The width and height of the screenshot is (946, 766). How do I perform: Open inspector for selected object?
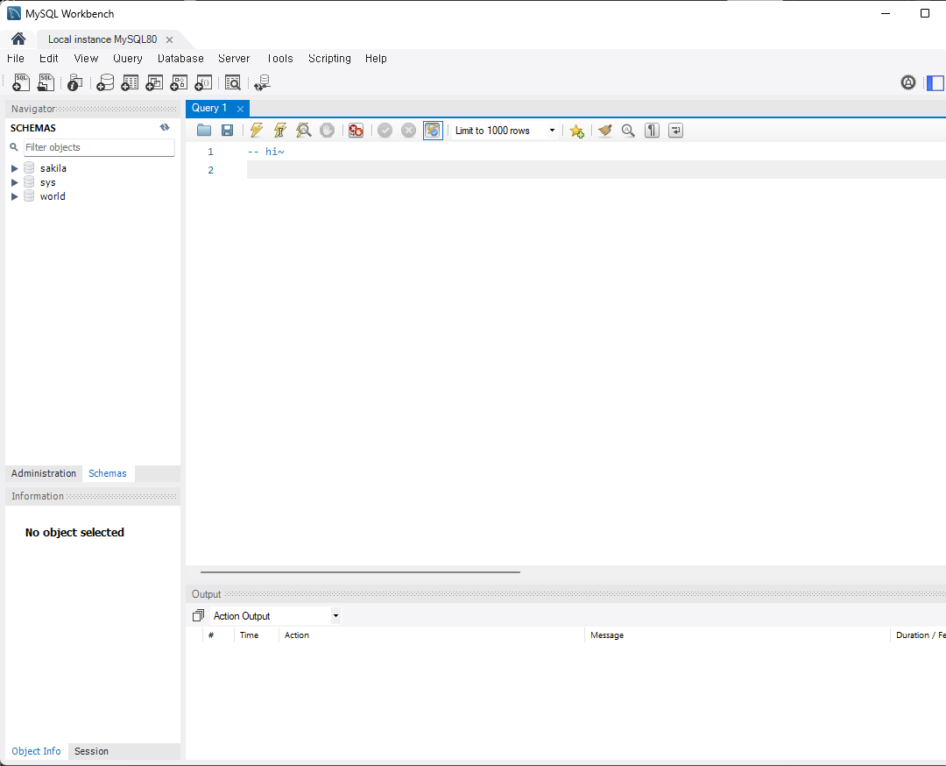[x=74, y=82]
